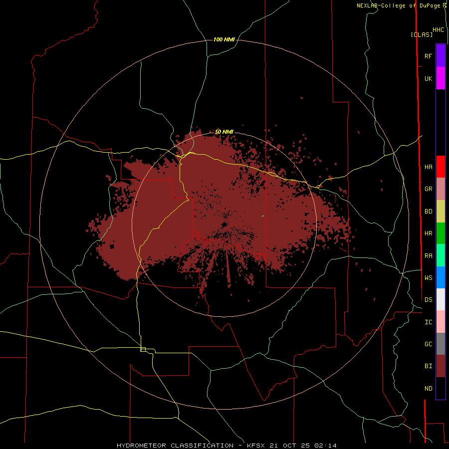Click the 'ND' legend label
Viewport: 449px width, 449px height.
tap(428, 389)
